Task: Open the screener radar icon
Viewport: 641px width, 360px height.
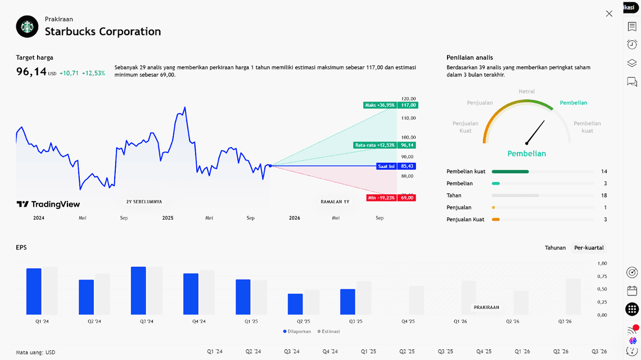Action: pyautogui.click(x=632, y=272)
